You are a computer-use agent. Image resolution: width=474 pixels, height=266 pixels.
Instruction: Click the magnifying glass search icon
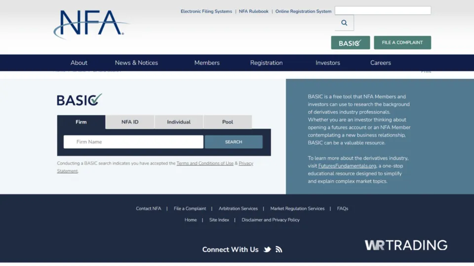tap(344, 23)
